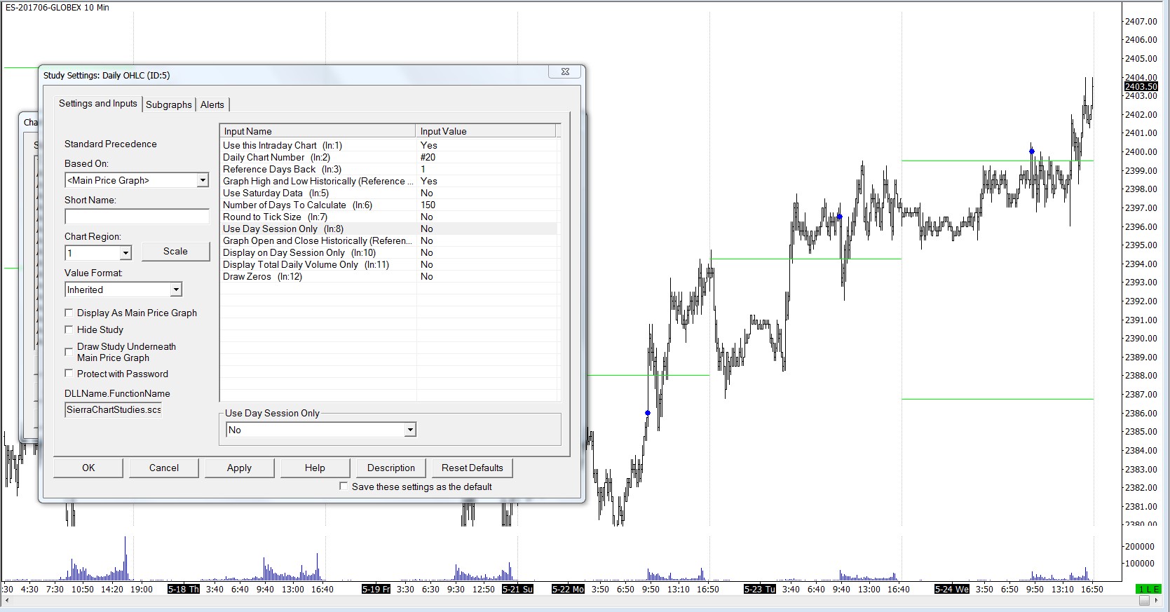Click the horizontal scrollbar thumb under the chart
This screenshot has height=612, width=1170.
1144,601
